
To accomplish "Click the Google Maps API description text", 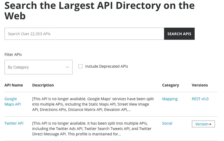I will (x=93, y=104).
